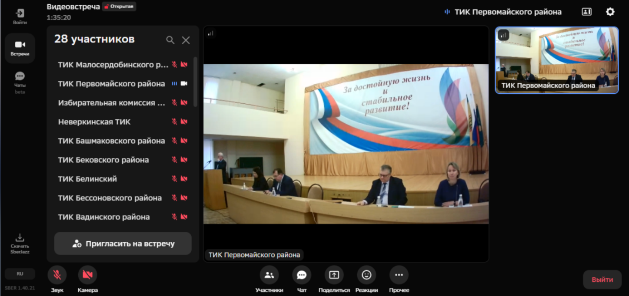
Task: Close the participants panel
Action: click(186, 40)
